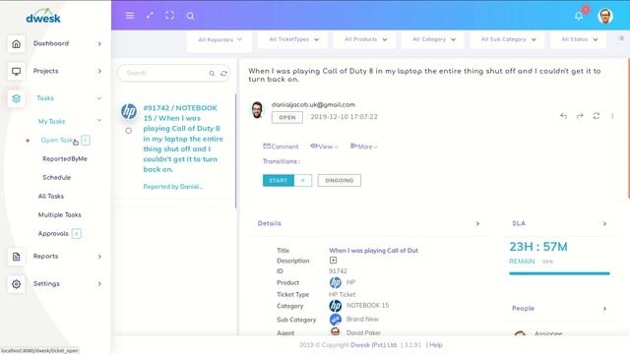
Task: Click the Projects monitor icon
Action: pos(16,72)
